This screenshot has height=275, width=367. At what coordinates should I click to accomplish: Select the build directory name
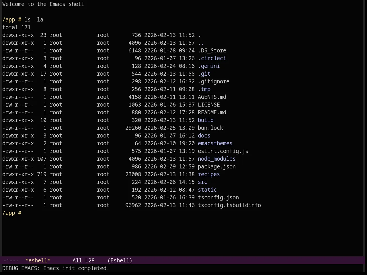206,120
